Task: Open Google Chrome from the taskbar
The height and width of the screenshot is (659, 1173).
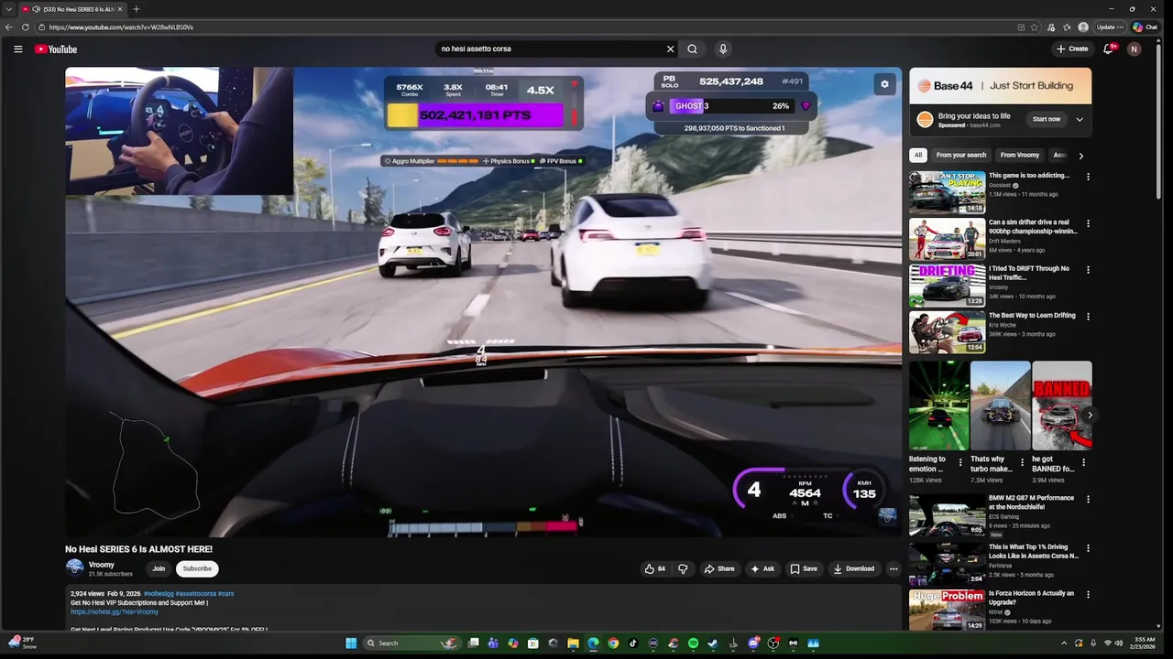Action: pos(613,643)
